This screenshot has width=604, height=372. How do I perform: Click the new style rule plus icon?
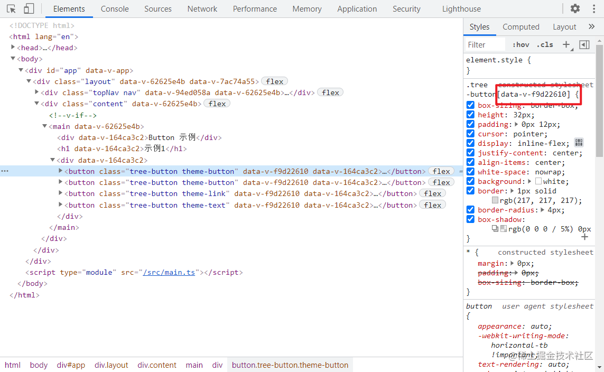tap(566, 44)
